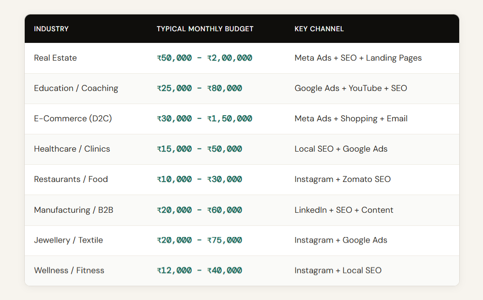Select the LinkedIn + SEO + Content cell
Viewport: 483px width, 300px height.
coord(343,210)
